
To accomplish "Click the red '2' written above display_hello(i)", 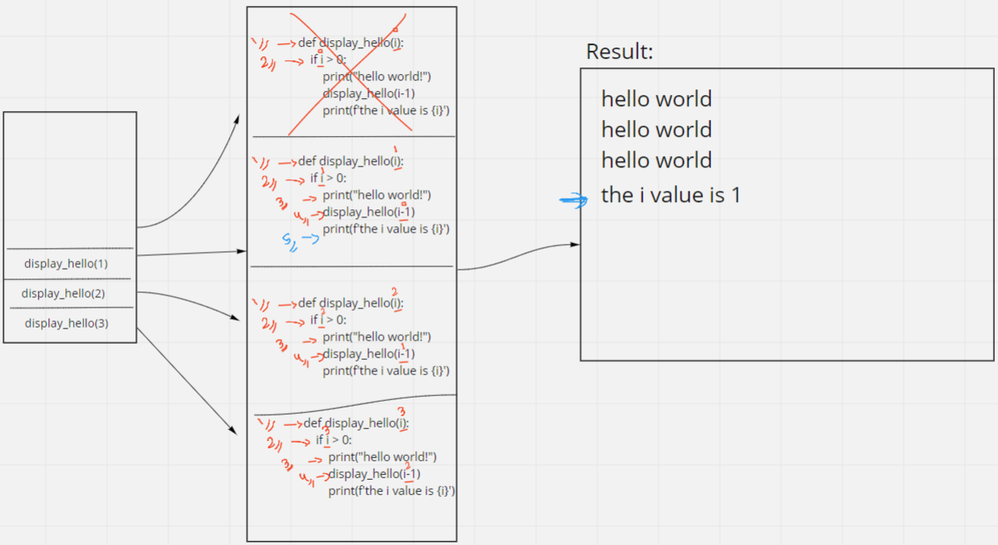I will click(395, 290).
